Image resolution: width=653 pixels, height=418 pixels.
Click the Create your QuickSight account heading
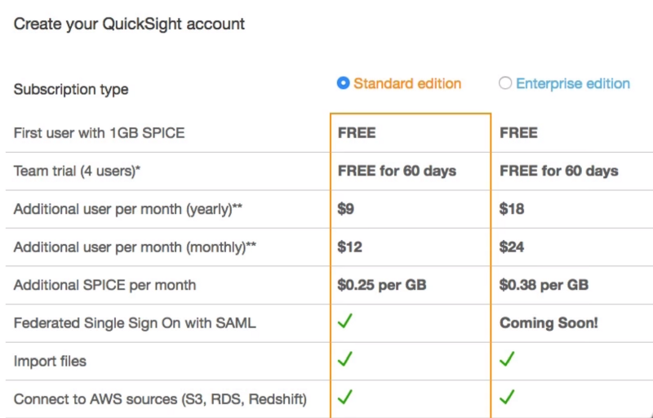129,24
